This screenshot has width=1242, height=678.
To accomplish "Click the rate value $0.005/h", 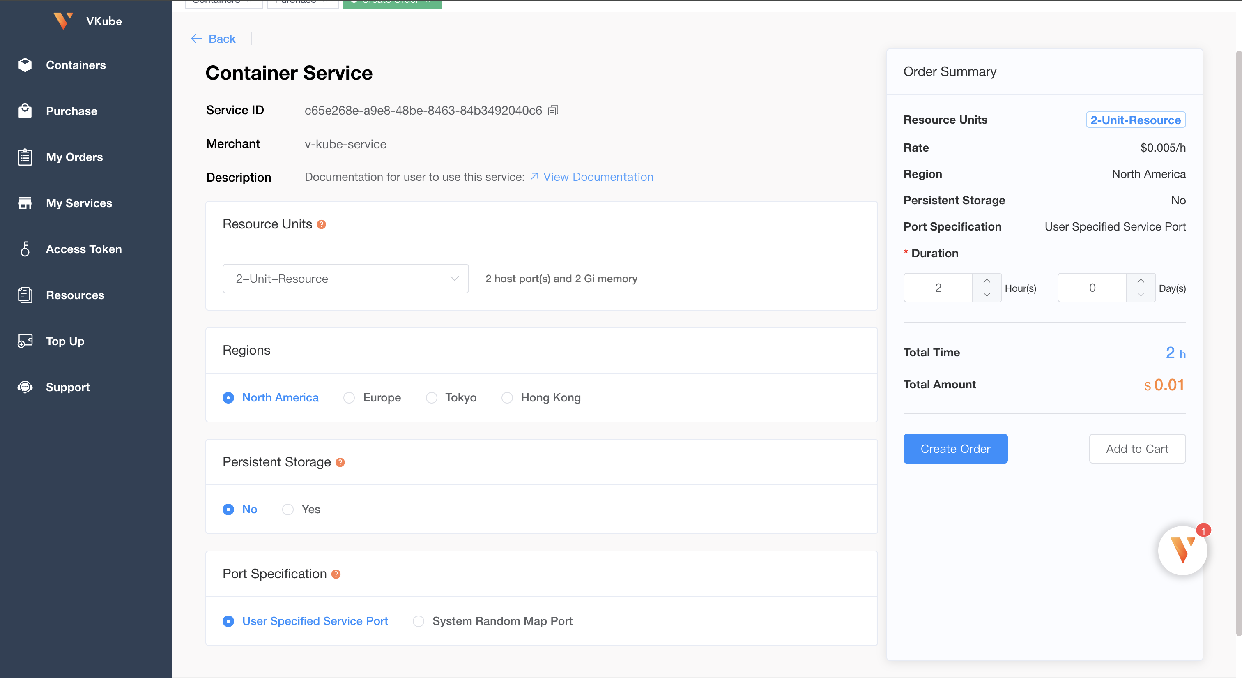I will coord(1163,148).
